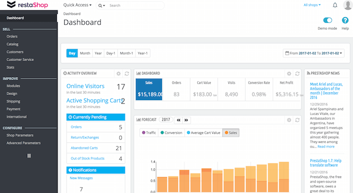Click Read more in PrestaShop News

pos(326,147)
